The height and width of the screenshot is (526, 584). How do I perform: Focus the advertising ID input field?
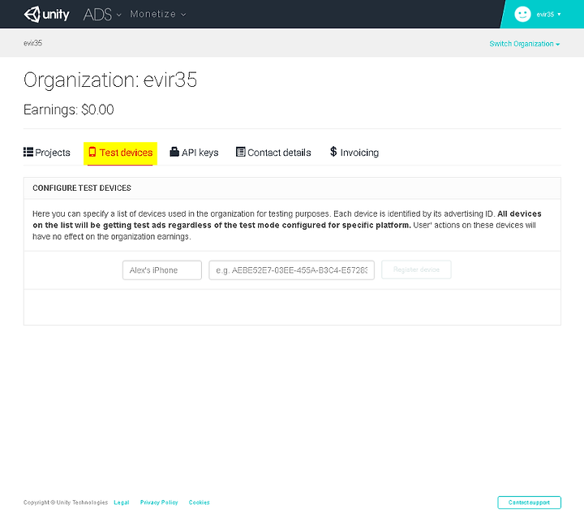click(x=292, y=269)
